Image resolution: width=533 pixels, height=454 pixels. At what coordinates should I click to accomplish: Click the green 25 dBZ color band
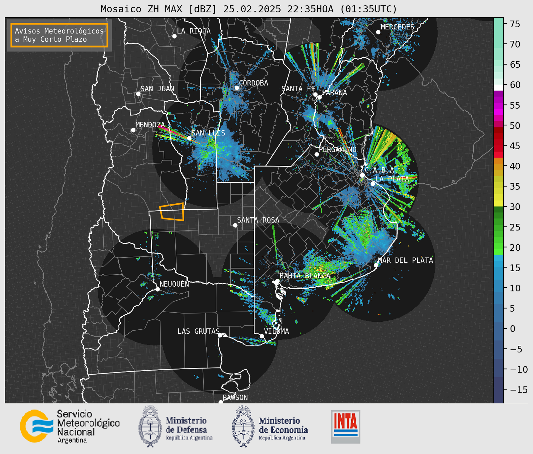click(x=499, y=227)
